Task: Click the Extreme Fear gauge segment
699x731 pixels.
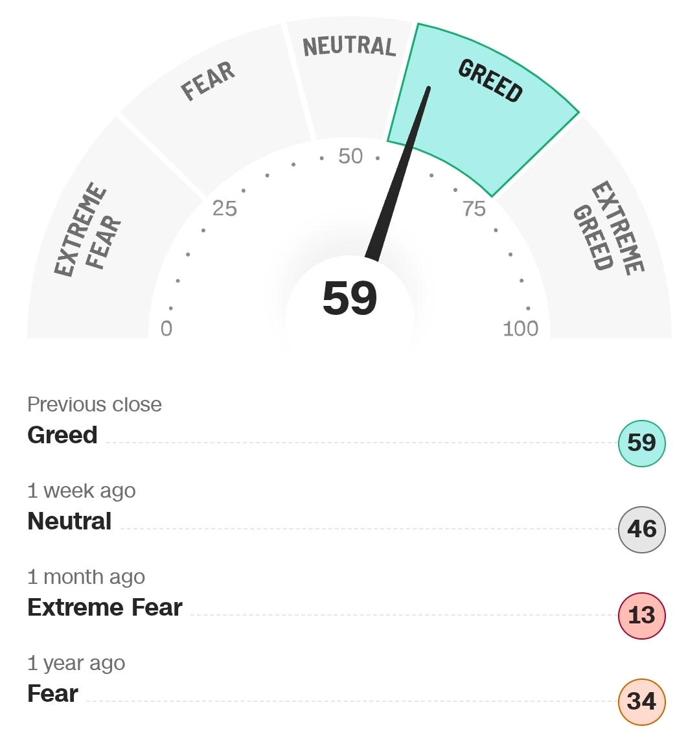Action: (x=87, y=231)
